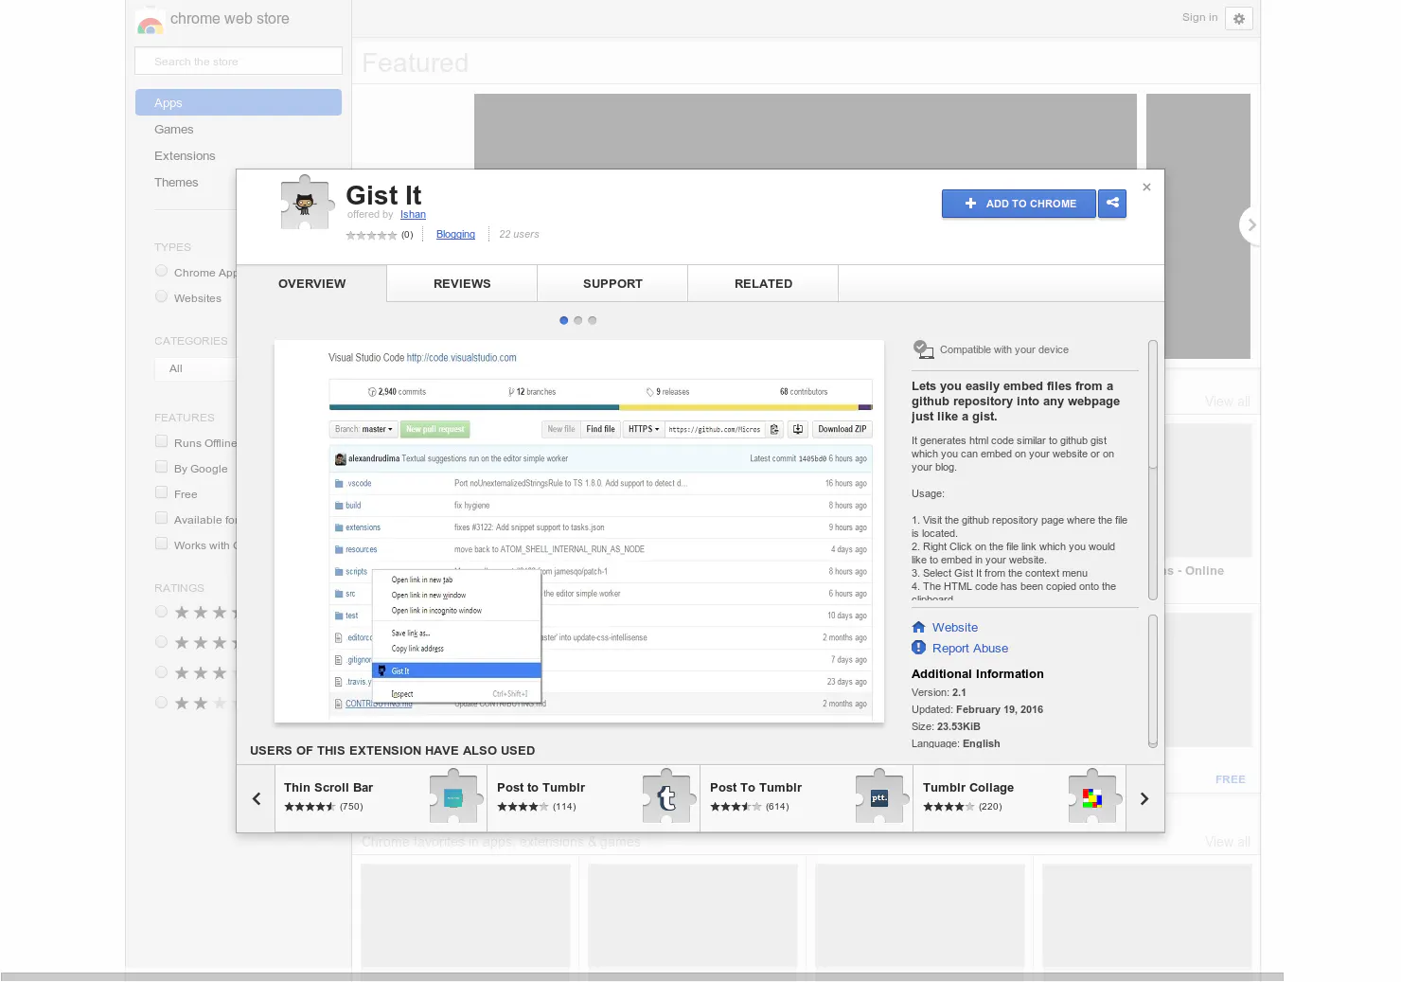
Task: Open the Blogging category link
Action: point(455,235)
